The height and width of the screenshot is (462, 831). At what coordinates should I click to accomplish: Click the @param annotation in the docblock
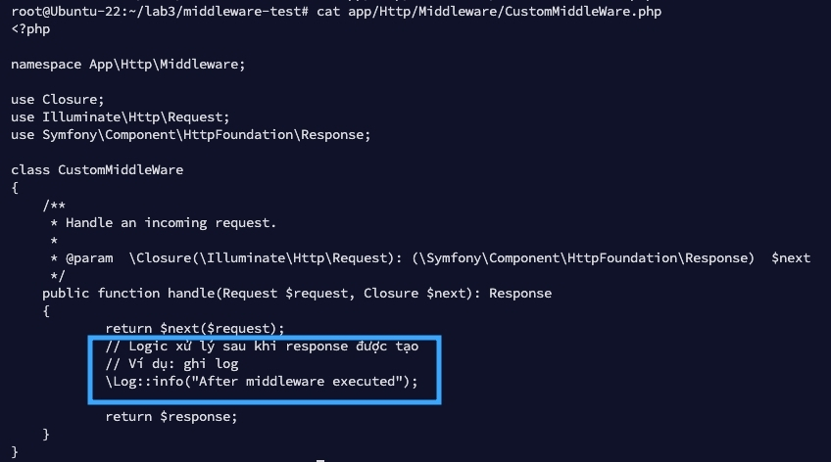pyautogui.click(x=88, y=257)
